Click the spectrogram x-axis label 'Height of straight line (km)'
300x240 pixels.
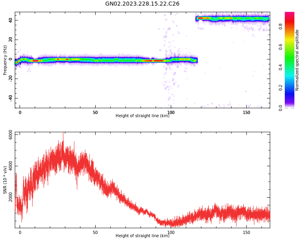coord(142,116)
